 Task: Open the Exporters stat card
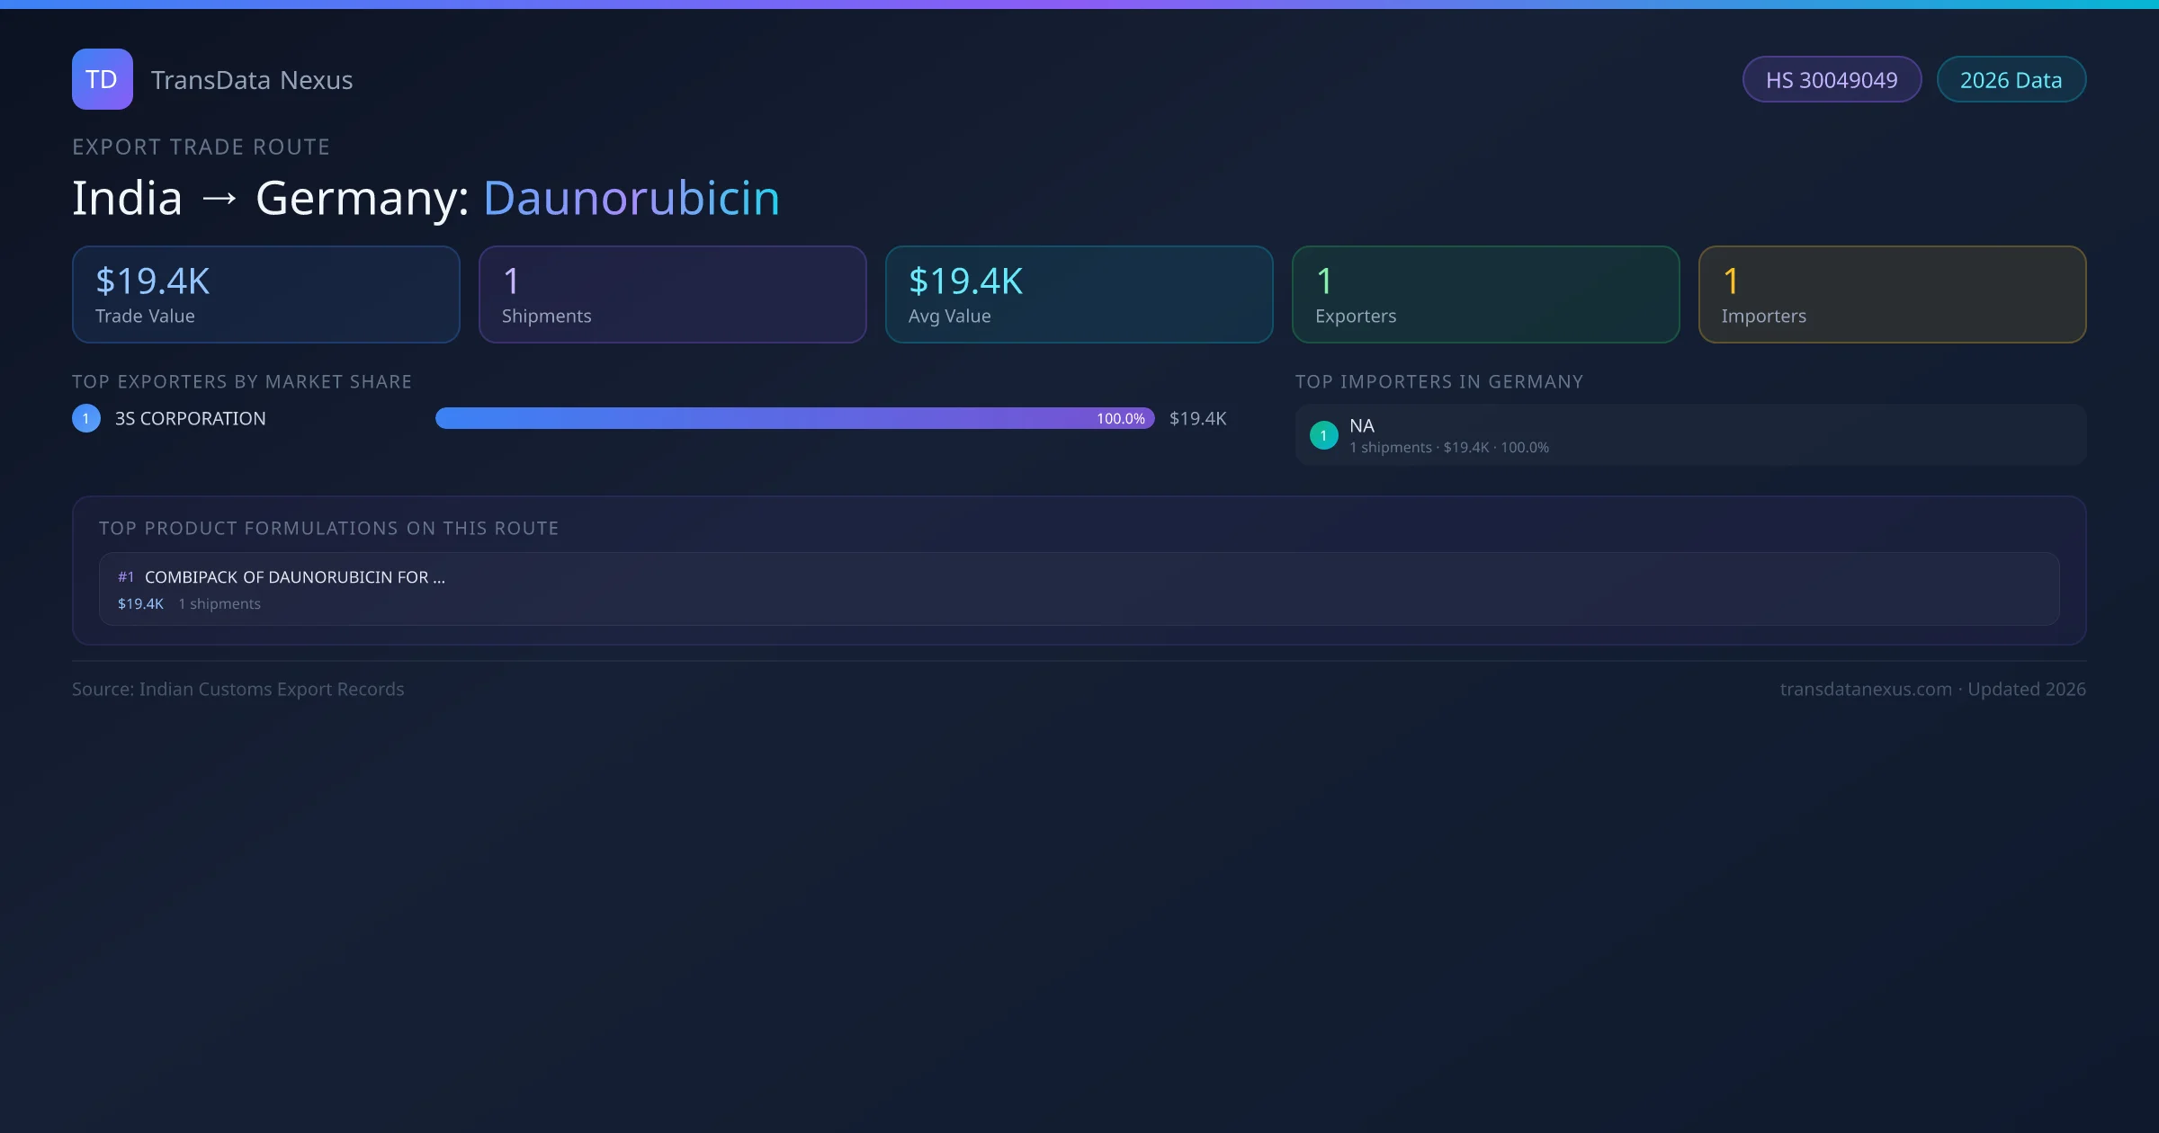coord(1485,294)
